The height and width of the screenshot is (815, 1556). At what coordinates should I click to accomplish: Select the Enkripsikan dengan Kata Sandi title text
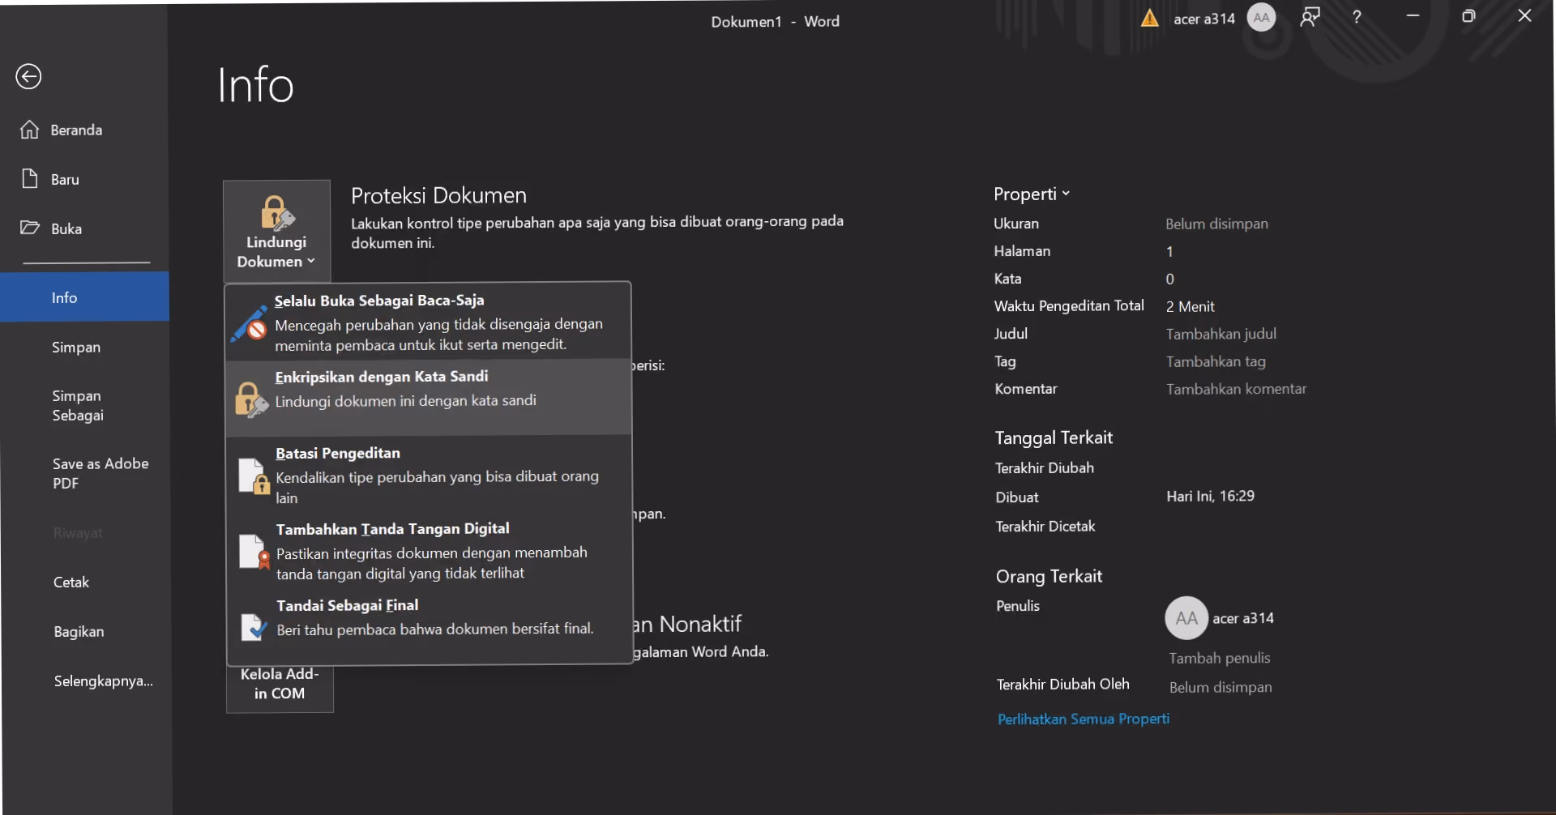pyautogui.click(x=382, y=377)
